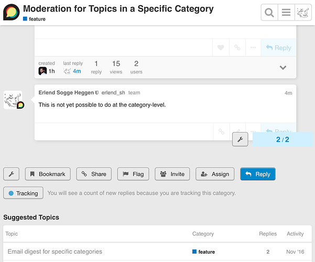Open user profile avatar in header
The height and width of the screenshot is (262, 315).
pyautogui.click(x=303, y=13)
